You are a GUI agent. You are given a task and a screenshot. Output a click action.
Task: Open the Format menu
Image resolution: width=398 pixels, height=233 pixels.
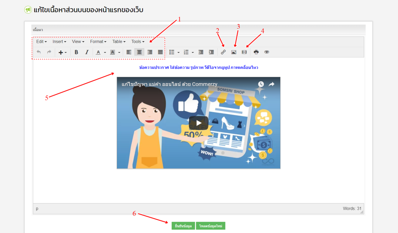[98, 42]
